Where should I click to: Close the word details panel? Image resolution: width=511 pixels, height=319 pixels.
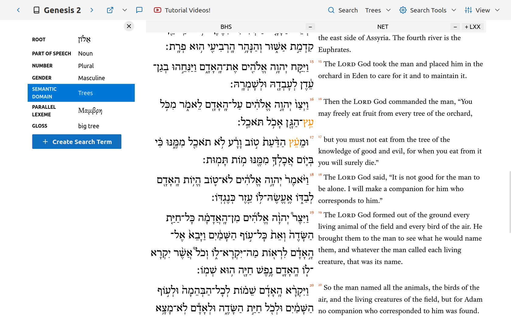(x=129, y=26)
